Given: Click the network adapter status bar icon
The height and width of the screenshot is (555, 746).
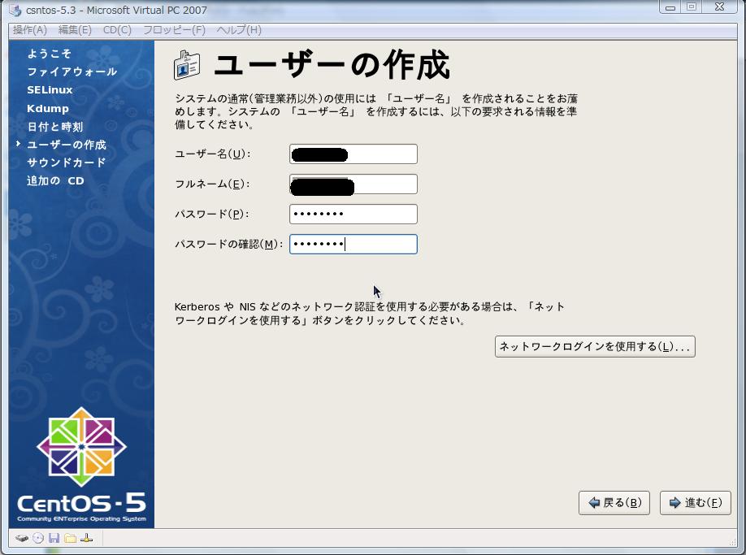Looking at the screenshot, I should [x=87, y=538].
